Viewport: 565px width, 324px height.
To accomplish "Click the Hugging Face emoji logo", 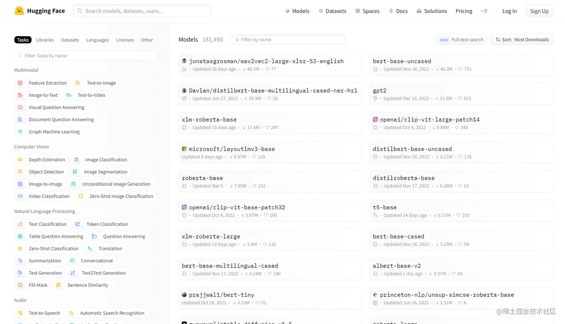I will 19,11.
